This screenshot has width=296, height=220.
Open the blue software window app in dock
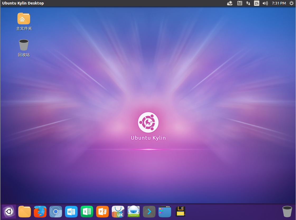coord(165,212)
